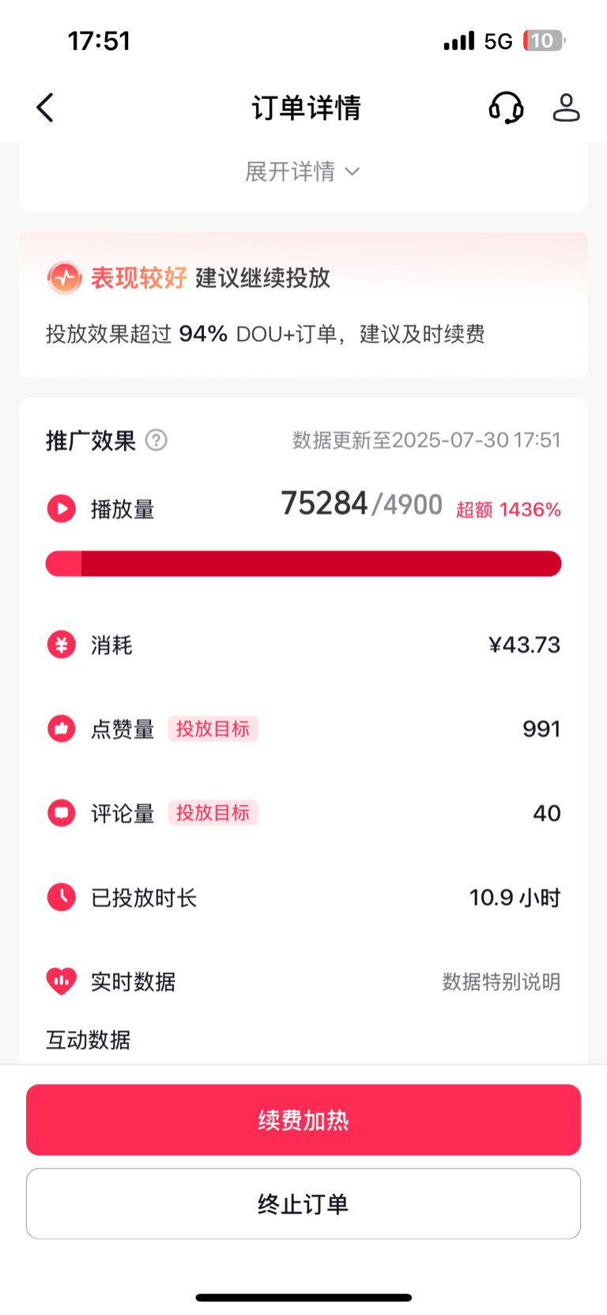
Task: Tap the 表现较好 pulse icon
Action: [65, 278]
